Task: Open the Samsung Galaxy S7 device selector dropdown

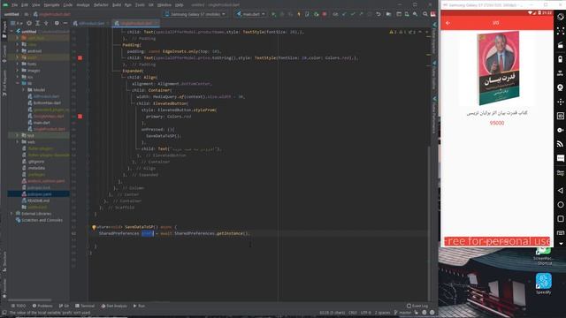Action: [x=195, y=14]
